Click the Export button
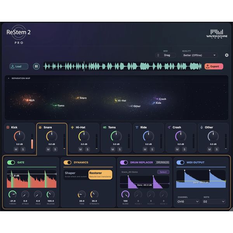Image resolution: width=233 pixels, height=233 pixels. (x=214, y=66)
